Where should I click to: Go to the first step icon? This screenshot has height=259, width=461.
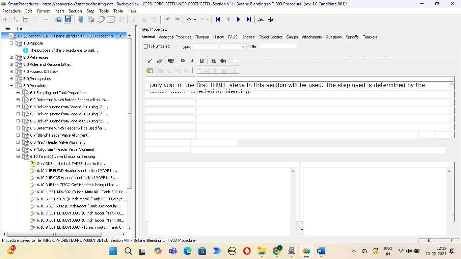point(218,20)
